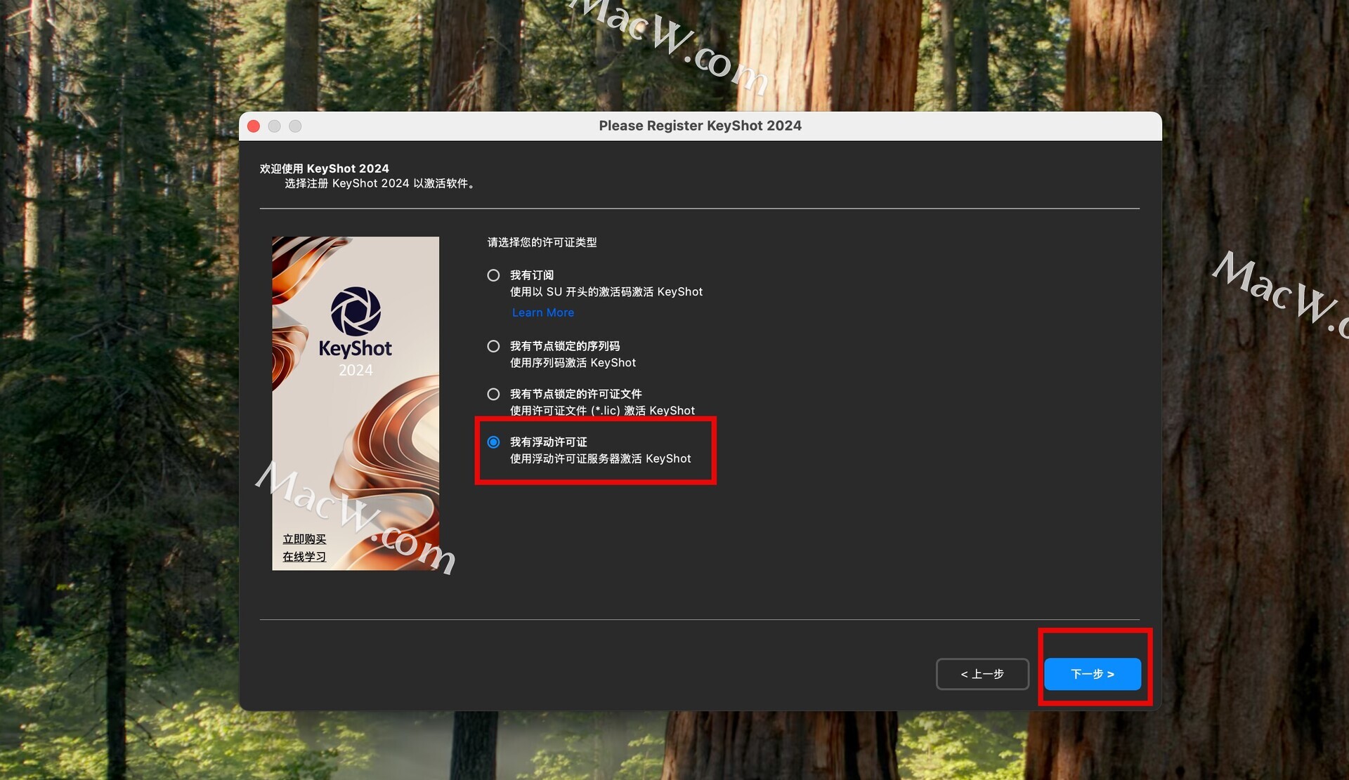This screenshot has height=780, width=1349.
Task: Click the text 使用许可证文件 (*.lic) 激活 KeyShot
Action: [602, 410]
